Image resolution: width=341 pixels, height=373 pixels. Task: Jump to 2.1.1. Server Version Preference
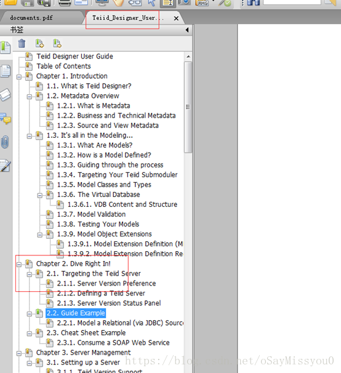click(106, 283)
